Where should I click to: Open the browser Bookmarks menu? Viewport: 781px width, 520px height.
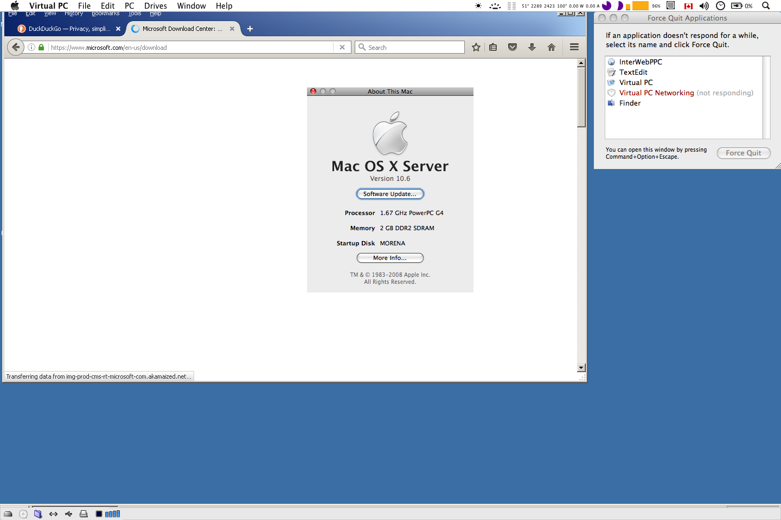105,14
